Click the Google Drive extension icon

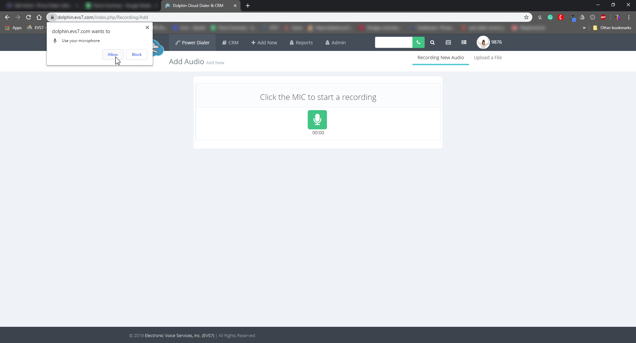click(x=582, y=17)
